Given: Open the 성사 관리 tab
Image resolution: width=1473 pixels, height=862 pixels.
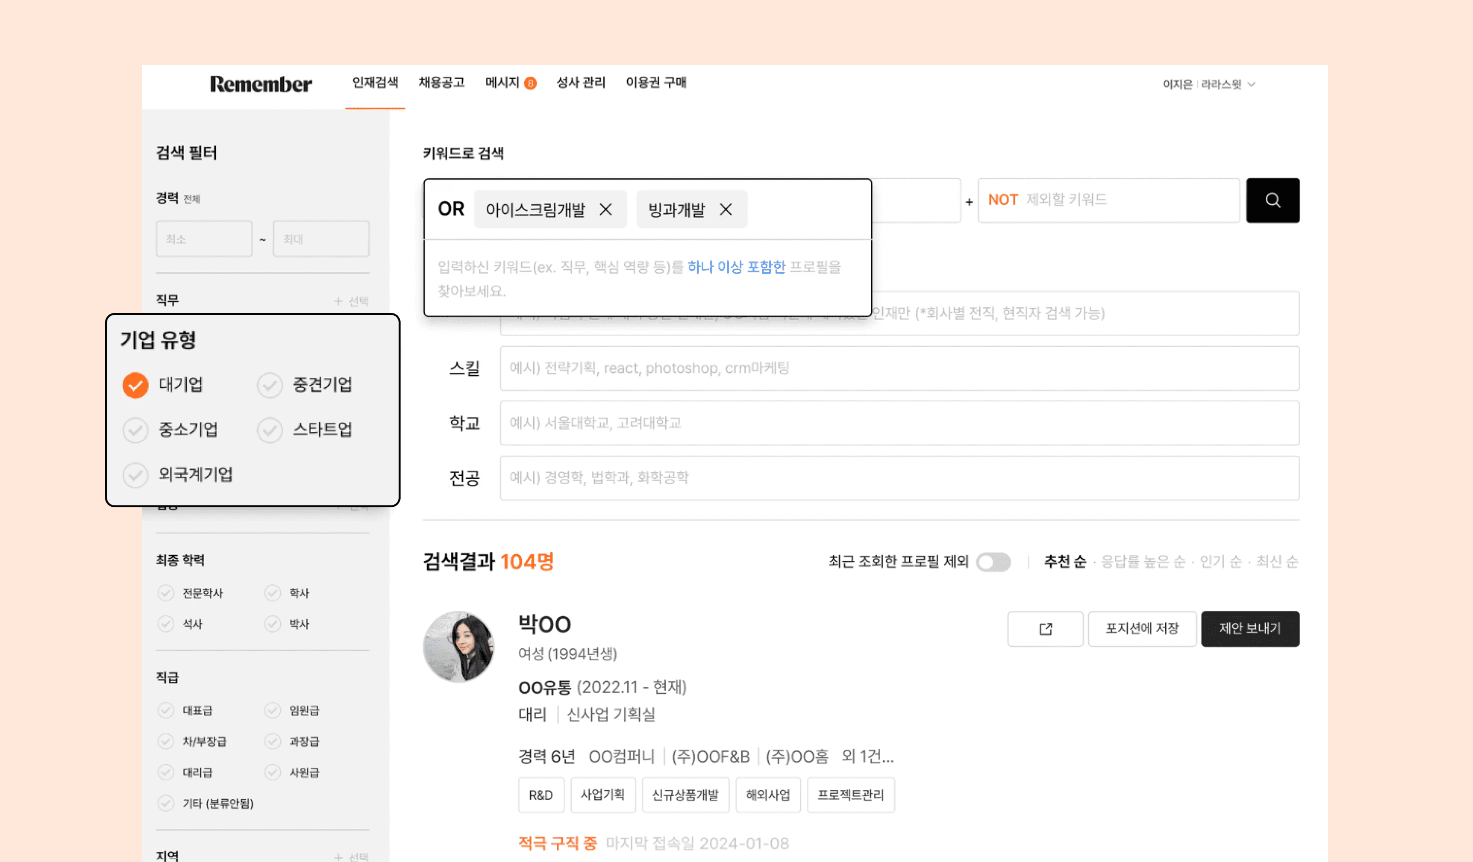Looking at the screenshot, I should (580, 83).
